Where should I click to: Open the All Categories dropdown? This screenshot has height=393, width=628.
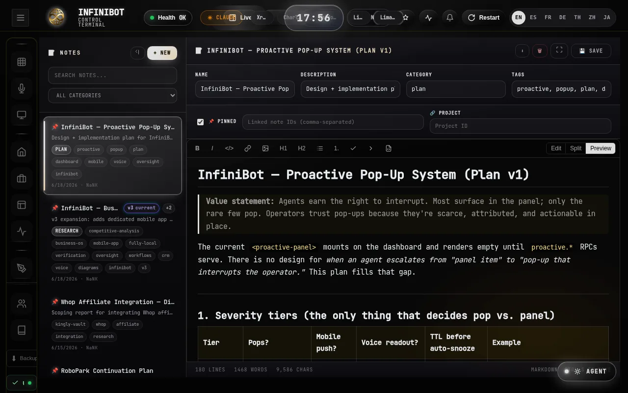112,95
